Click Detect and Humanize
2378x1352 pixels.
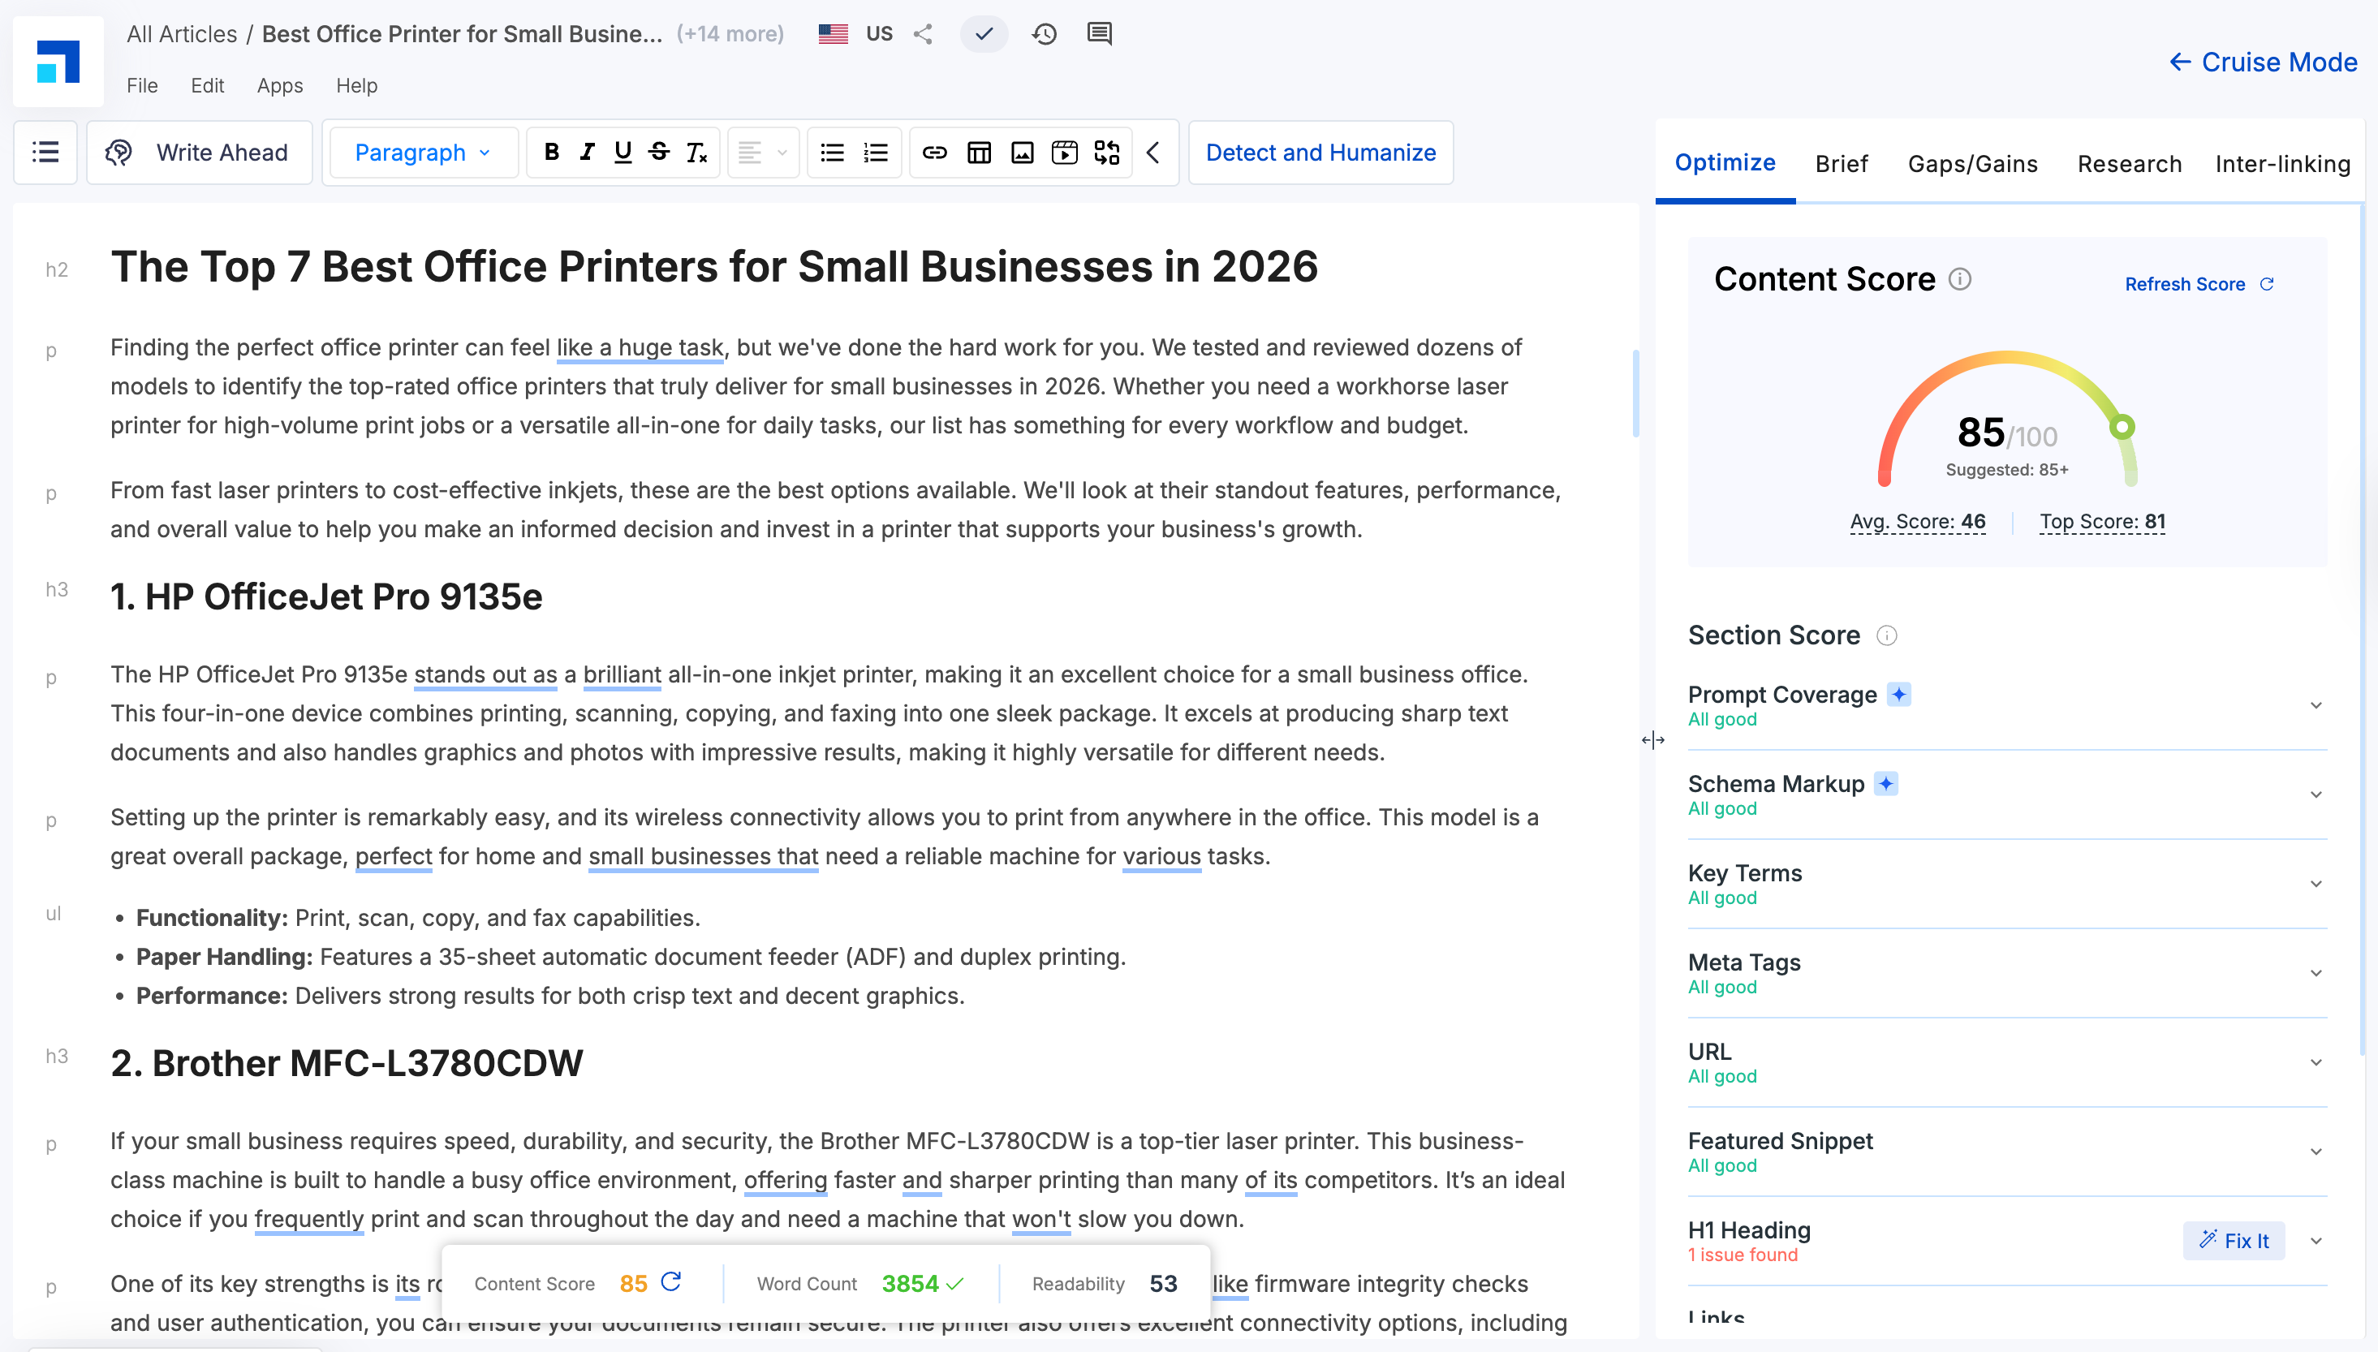1320,153
